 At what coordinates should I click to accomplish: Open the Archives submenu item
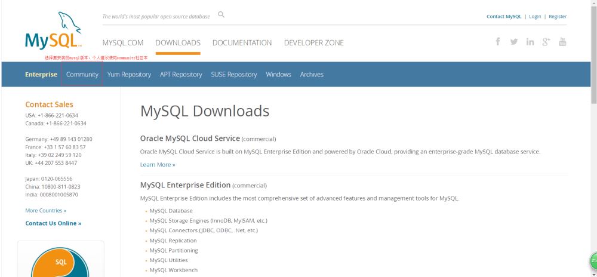point(312,75)
